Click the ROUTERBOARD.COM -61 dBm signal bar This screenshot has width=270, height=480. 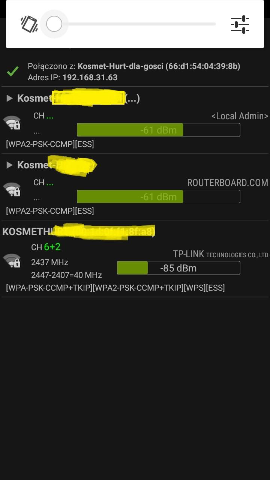158,197
